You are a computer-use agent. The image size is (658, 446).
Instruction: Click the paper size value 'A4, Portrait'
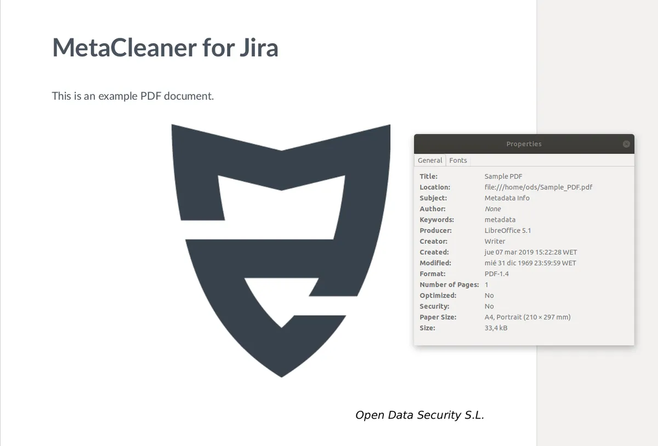pos(503,317)
